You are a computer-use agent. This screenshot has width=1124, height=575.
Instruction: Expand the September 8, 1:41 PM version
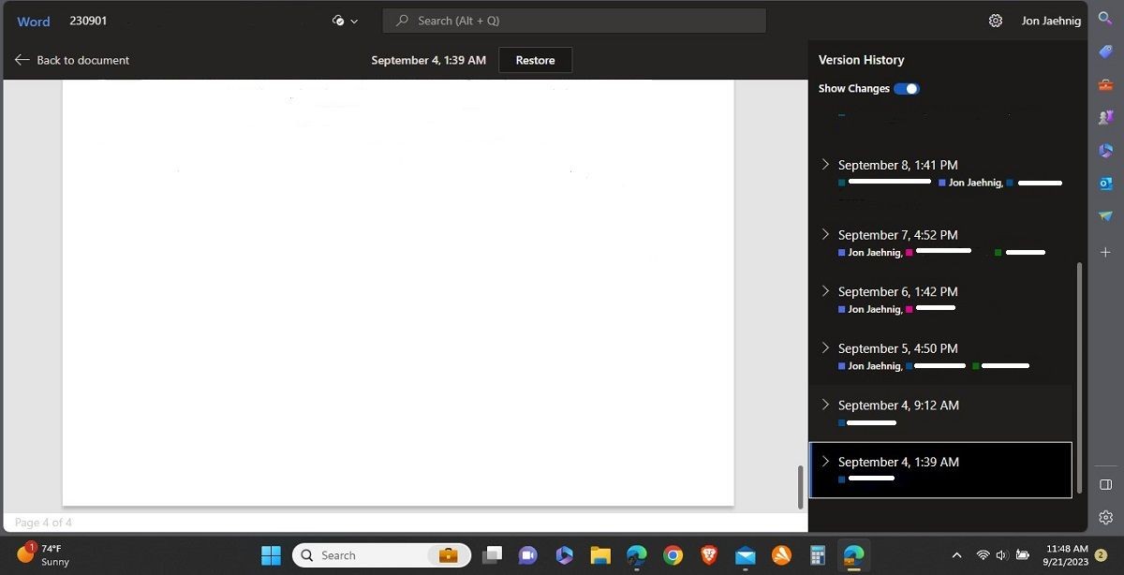(x=825, y=164)
